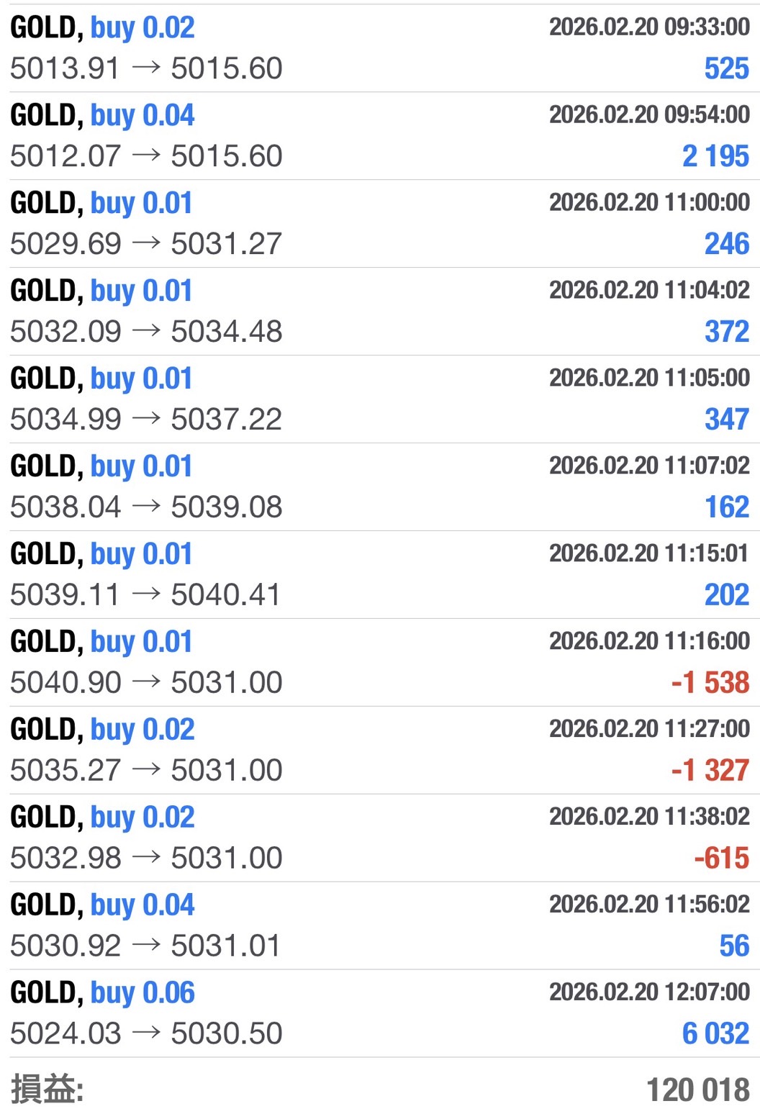Open the trade showing -615 loss
This screenshot has height=1114, width=760.
point(721,859)
